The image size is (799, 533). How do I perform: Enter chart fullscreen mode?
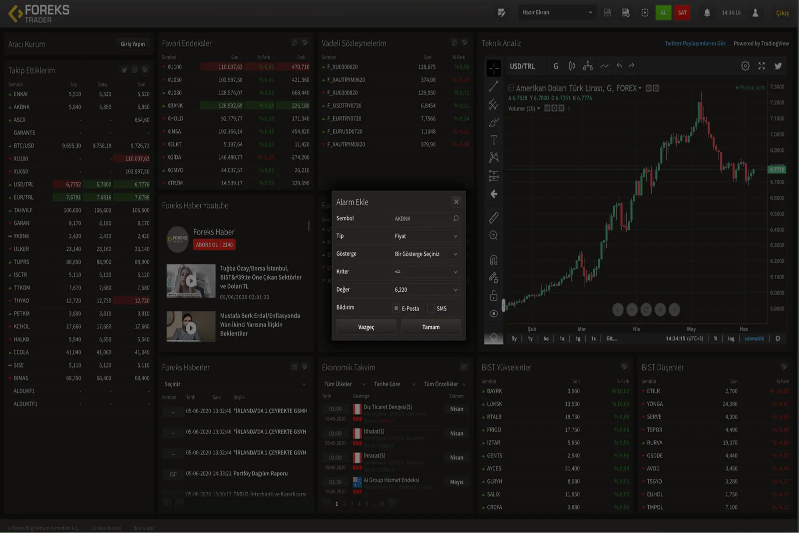click(762, 66)
